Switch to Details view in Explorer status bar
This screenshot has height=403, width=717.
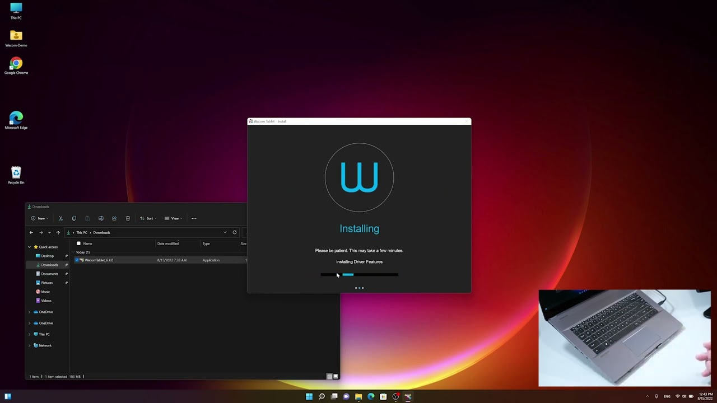pos(329,376)
